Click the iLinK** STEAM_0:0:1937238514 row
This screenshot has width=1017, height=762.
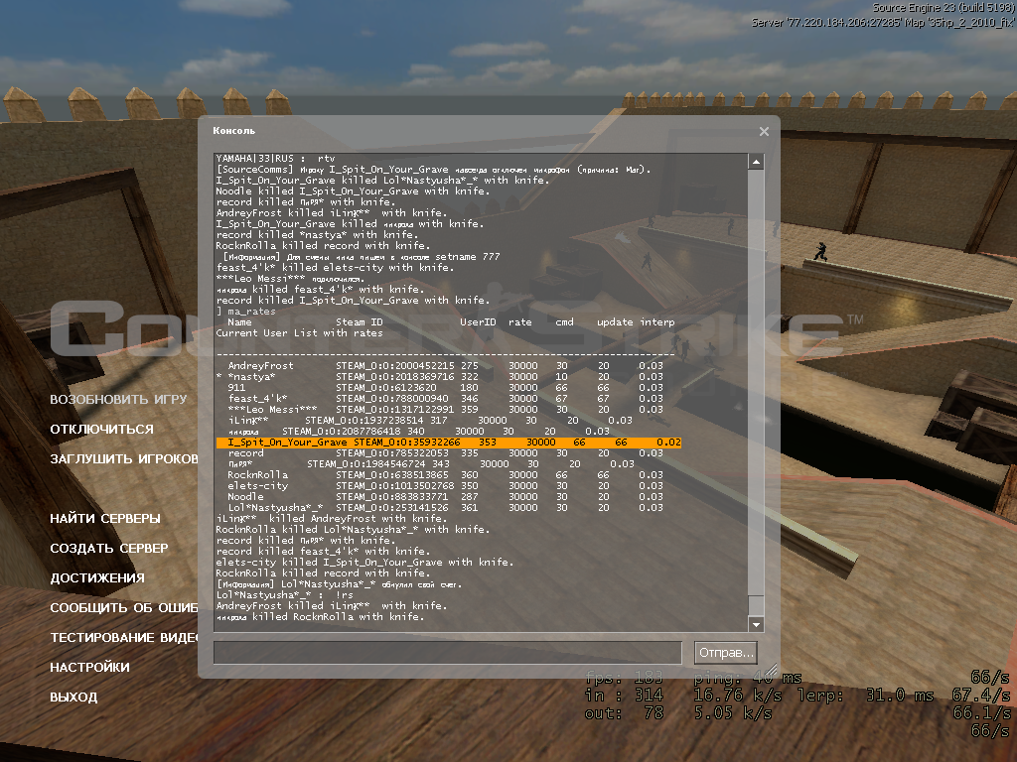click(x=431, y=421)
